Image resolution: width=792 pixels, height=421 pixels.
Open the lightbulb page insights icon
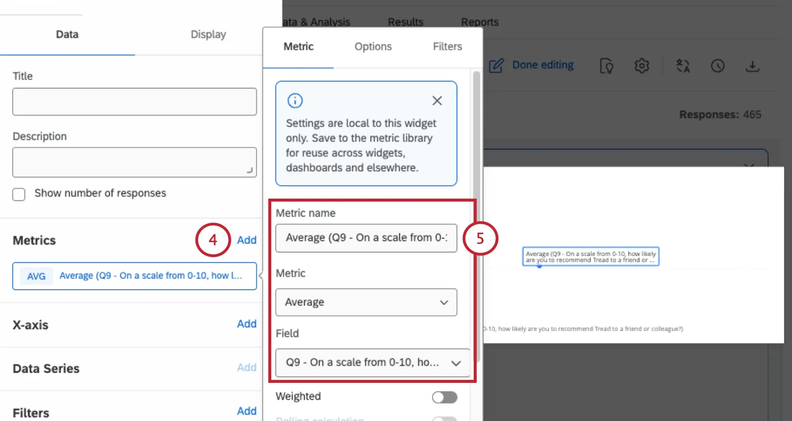(606, 65)
